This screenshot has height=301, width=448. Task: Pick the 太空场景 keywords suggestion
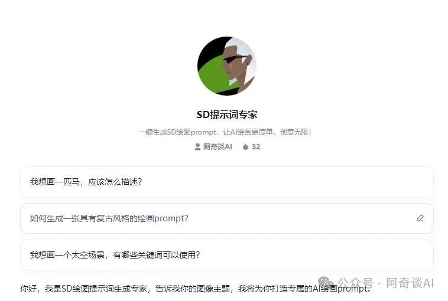tap(227, 255)
